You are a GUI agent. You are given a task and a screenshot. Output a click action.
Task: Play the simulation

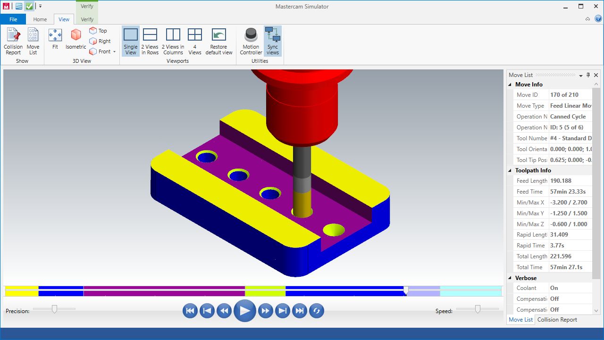tap(245, 311)
